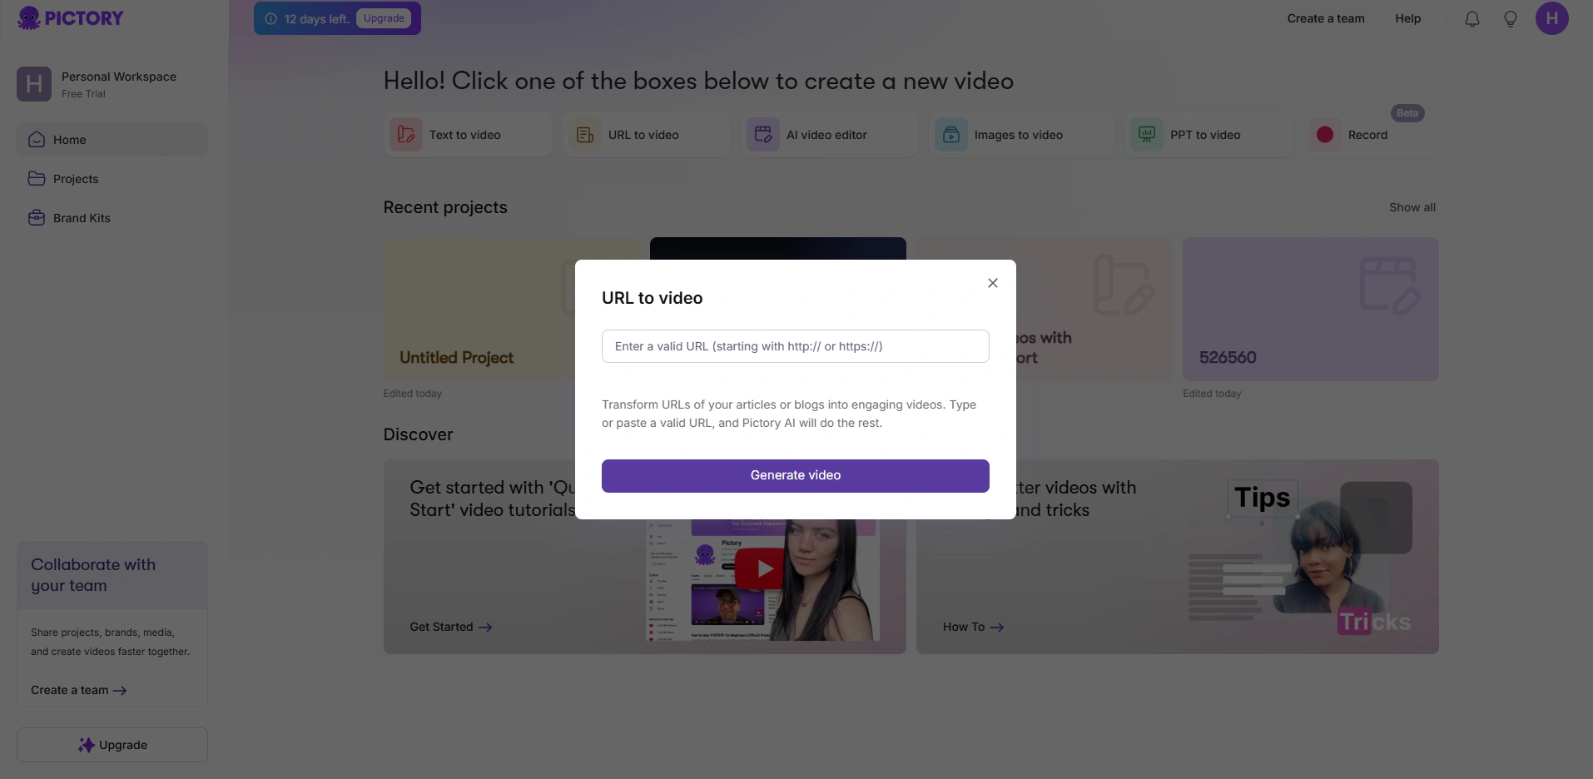Click the Upgrade button in top bar
1593x779 pixels.
tap(384, 17)
